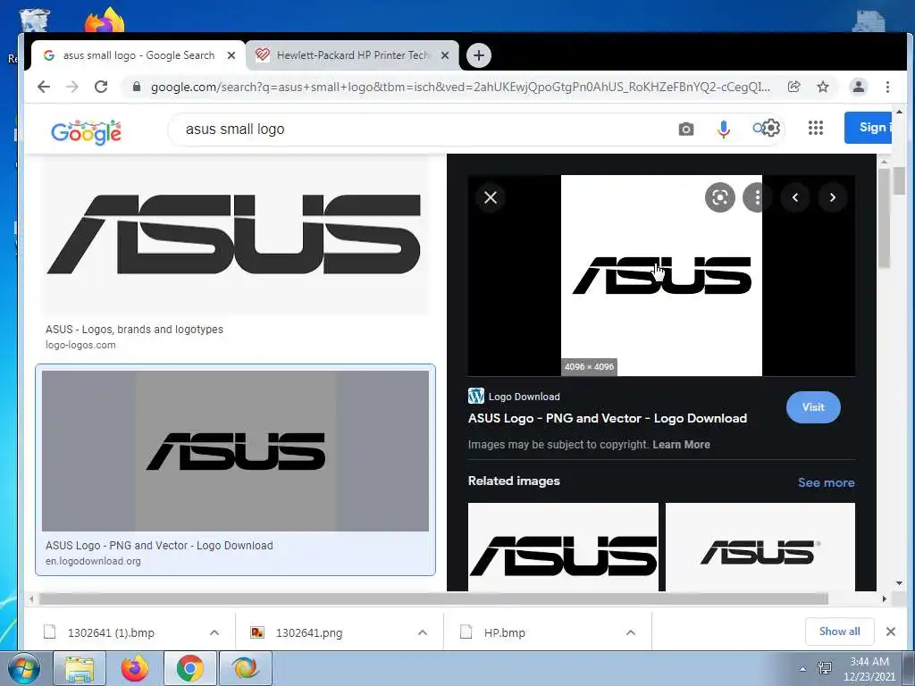This screenshot has height=686, width=915.
Task: Open the Chrome profile avatar menu
Action: click(859, 87)
